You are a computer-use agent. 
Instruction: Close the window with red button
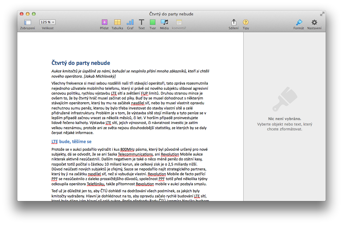click(21, 14)
